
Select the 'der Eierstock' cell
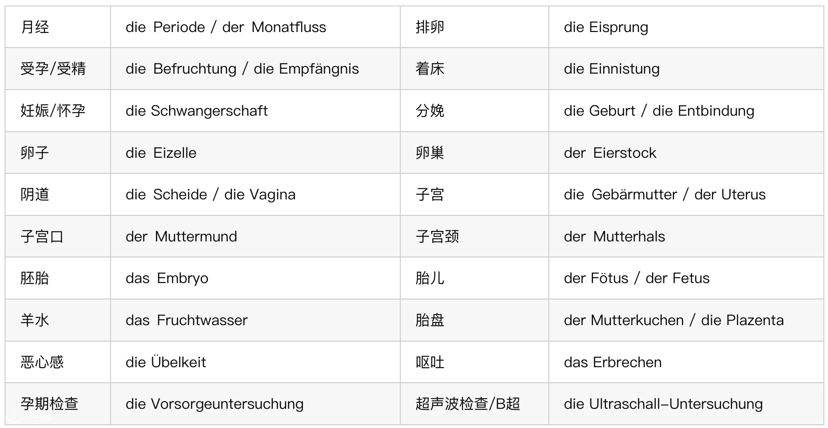(x=686, y=153)
